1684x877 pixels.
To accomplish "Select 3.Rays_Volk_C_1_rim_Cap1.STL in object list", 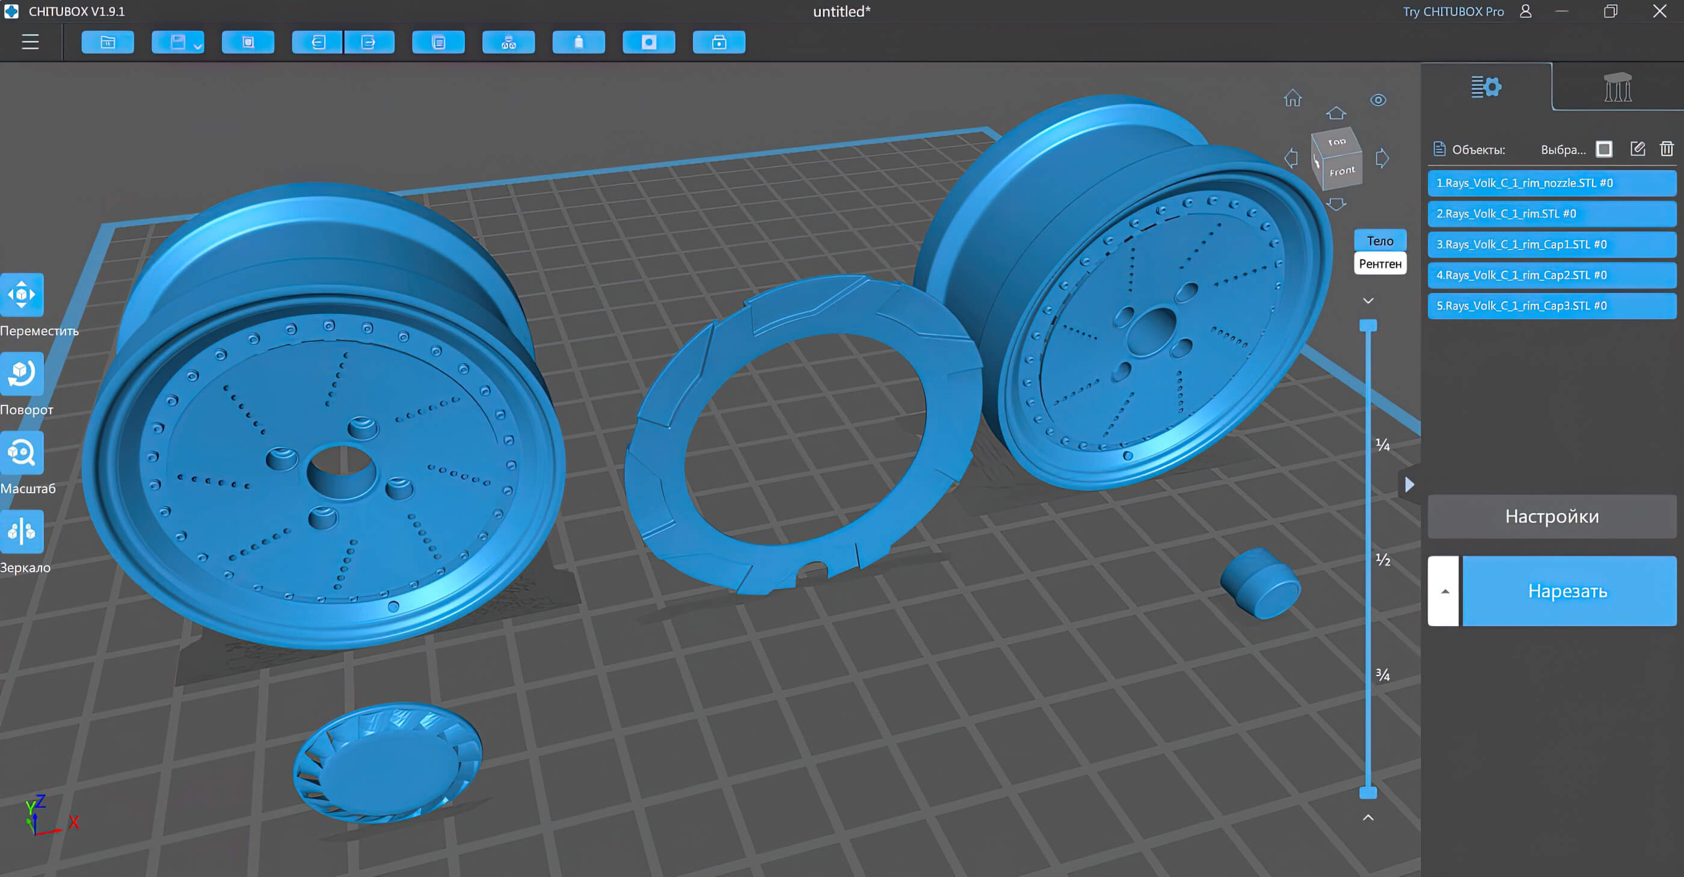I will [1552, 245].
